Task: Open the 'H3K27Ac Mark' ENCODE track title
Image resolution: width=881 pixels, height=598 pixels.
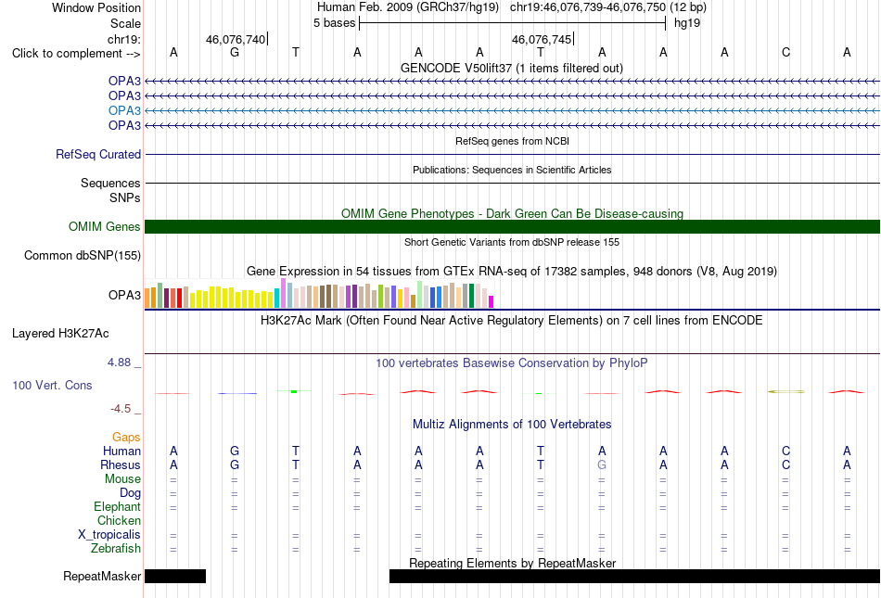Action: click(511, 321)
